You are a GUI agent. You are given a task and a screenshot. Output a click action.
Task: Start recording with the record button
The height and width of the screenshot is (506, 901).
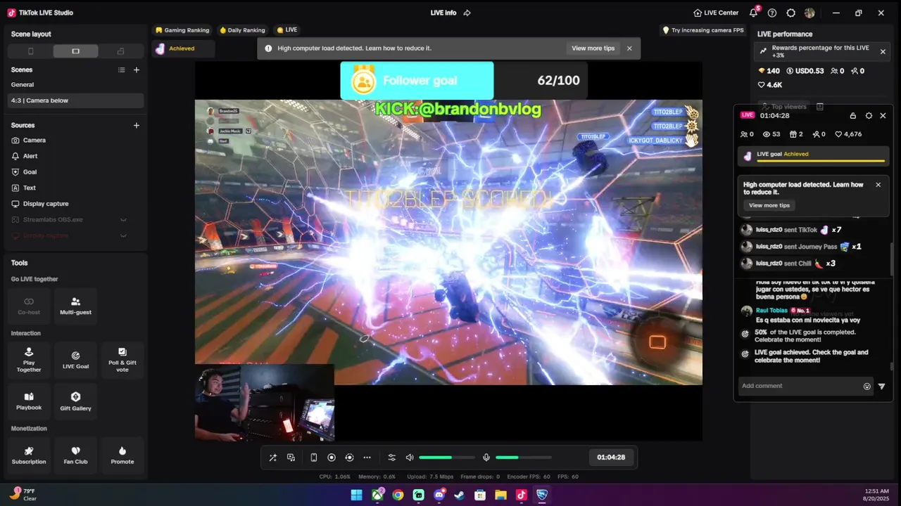click(332, 458)
